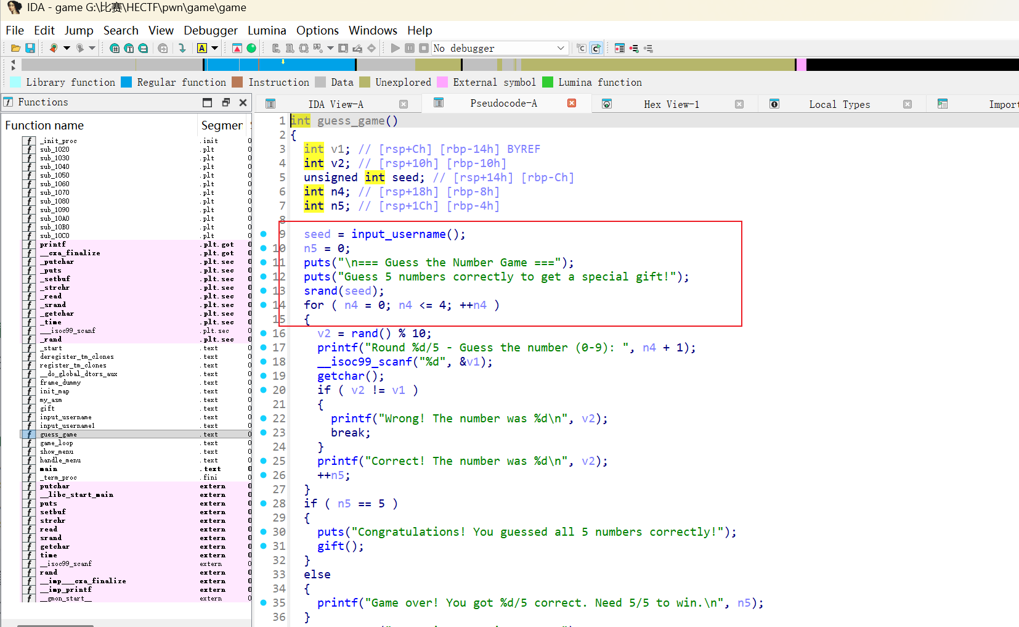Click the yellow A text color toolbar icon
The height and width of the screenshot is (627, 1019).
201,48
